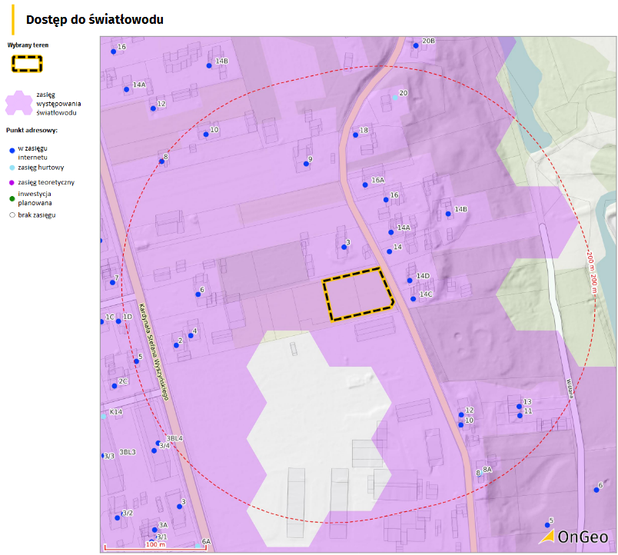
Task: Select address point 18 on the map
Action: 355,135
